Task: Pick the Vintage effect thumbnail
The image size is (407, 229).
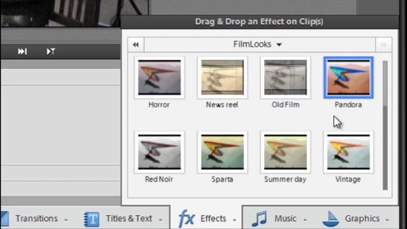Action: click(348, 152)
